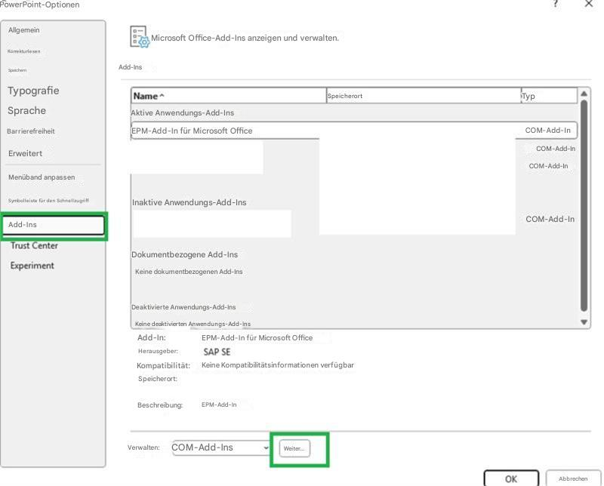Open the Korrekturlesen options category

click(x=24, y=51)
